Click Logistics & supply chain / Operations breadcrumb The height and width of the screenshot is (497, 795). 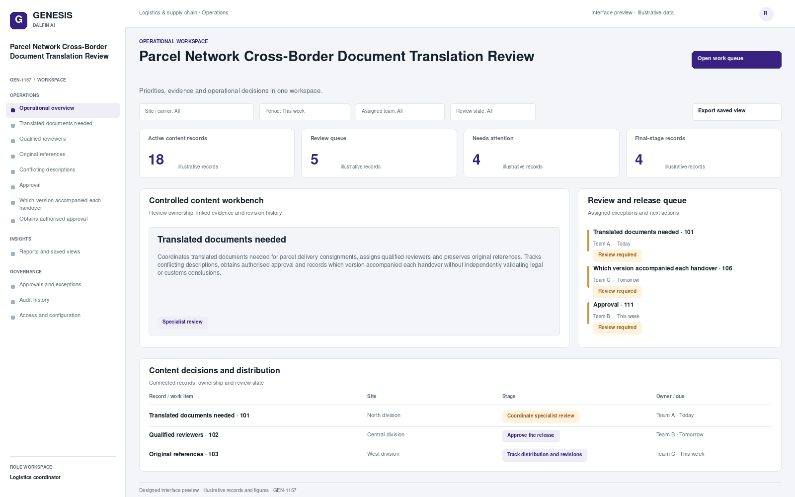pos(184,13)
